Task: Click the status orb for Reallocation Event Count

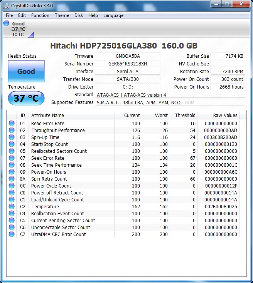Action: coord(12,213)
